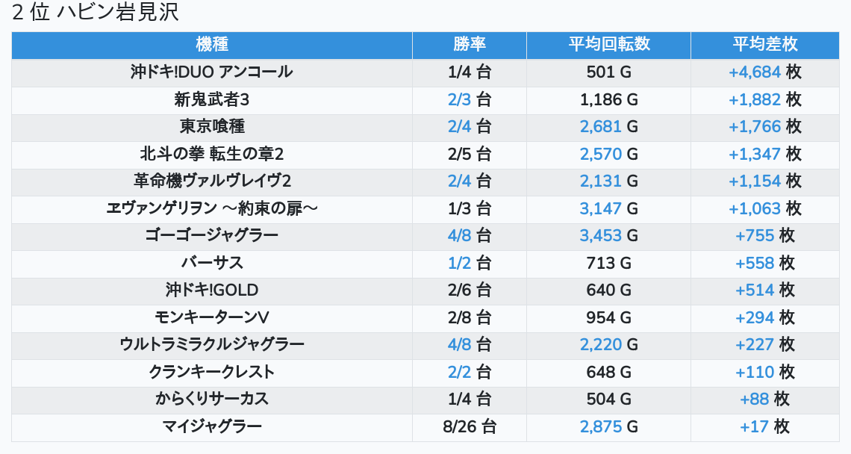This screenshot has width=851, height=454.
Task: Click 北斗の拳 転生の章2 machine name
Action: click(x=212, y=155)
